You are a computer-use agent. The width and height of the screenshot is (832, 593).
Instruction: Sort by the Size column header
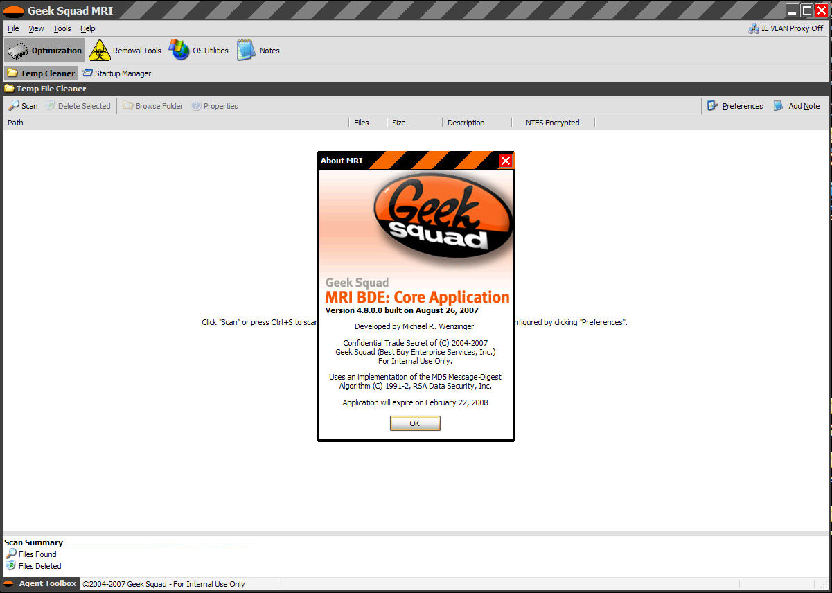pos(415,123)
